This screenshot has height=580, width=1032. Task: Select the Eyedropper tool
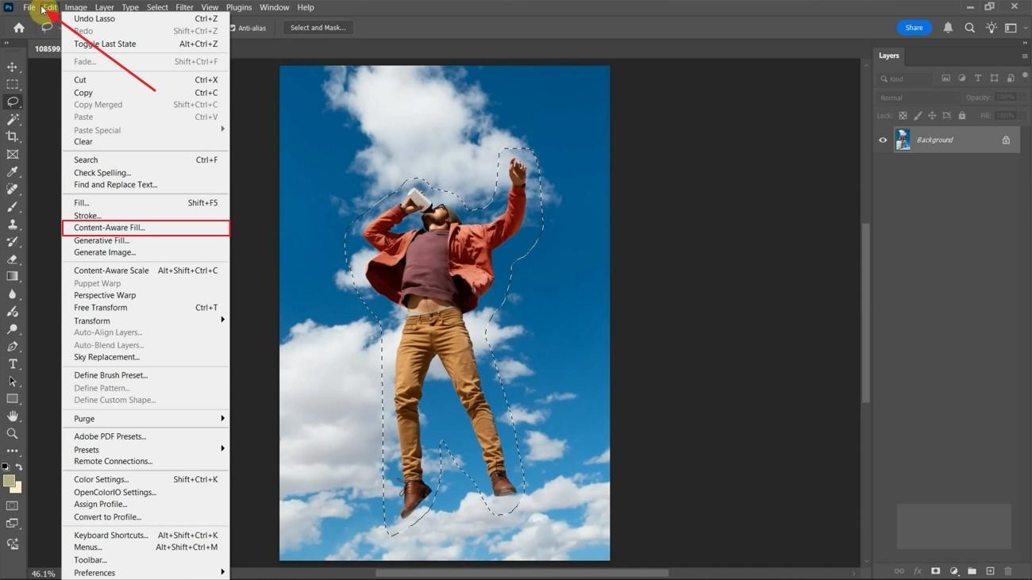(x=12, y=171)
